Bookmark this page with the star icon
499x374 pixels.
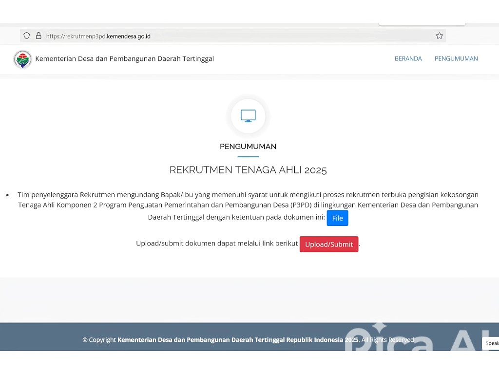click(x=439, y=36)
